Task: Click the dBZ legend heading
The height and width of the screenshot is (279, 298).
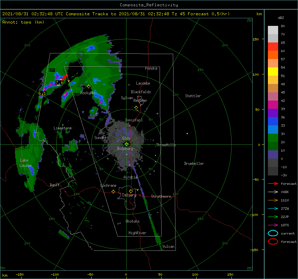Action: point(281,18)
